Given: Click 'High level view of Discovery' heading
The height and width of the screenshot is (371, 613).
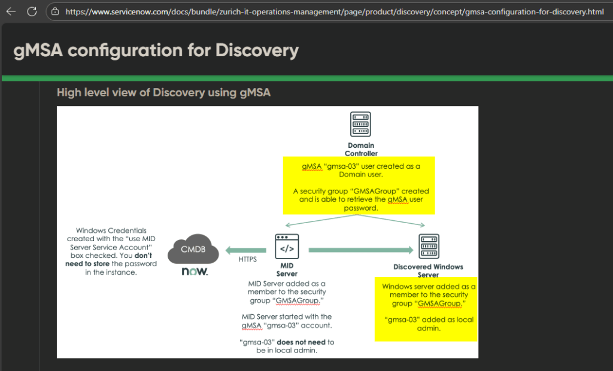Looking at the screenshot, I should click(x=163, y=92).
